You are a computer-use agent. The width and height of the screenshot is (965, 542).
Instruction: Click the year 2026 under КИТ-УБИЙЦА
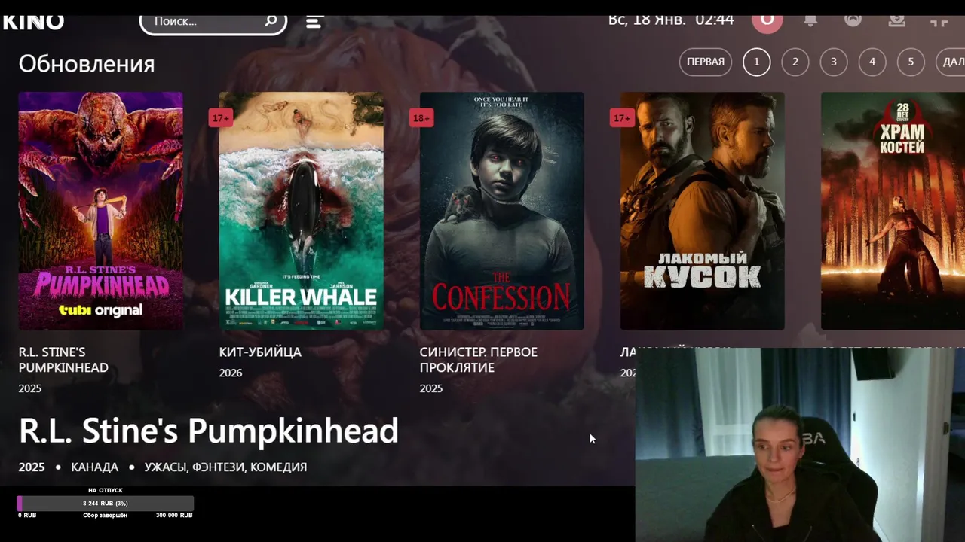(x=231, y=373)
